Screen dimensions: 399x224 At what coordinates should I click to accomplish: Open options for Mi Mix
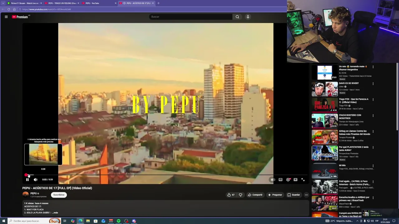(373, 166)
